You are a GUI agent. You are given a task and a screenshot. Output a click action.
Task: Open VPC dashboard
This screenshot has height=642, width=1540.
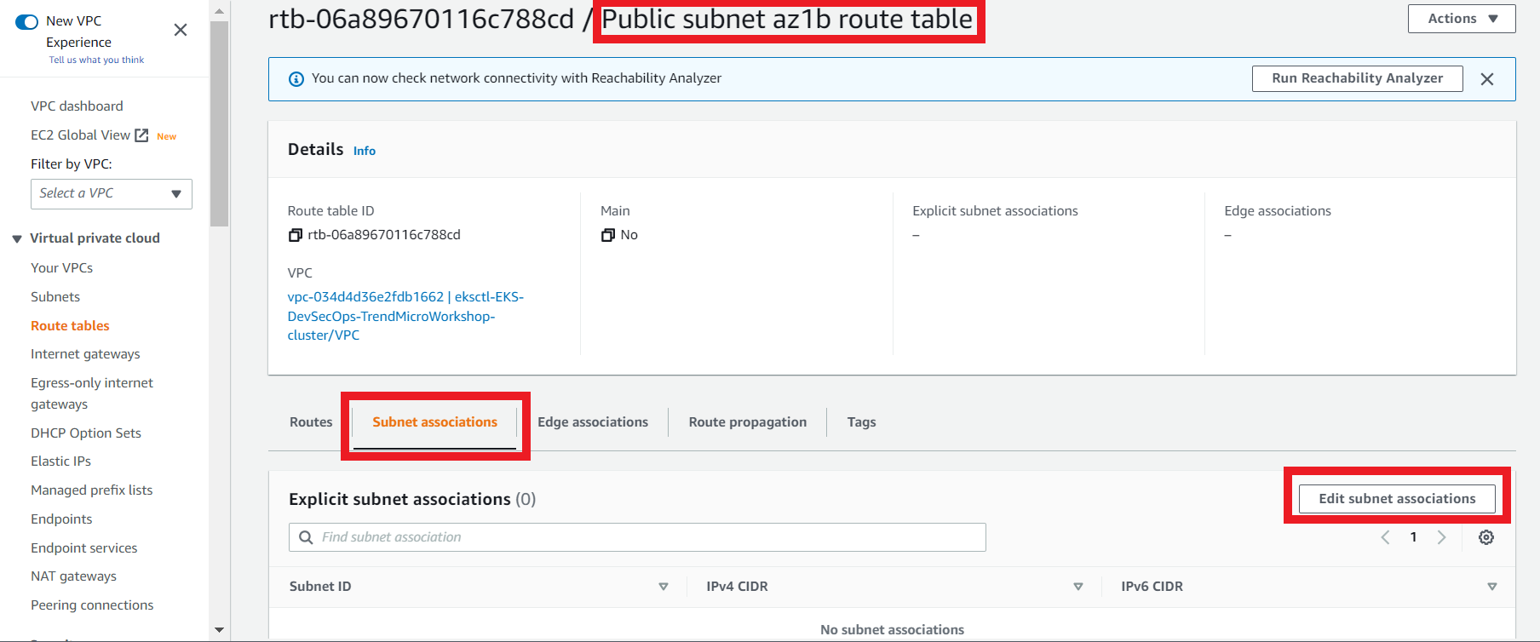coord(77,106)
